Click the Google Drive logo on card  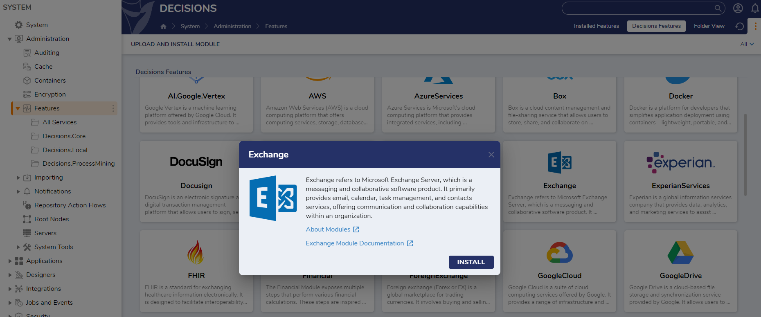tap(681, 252)
